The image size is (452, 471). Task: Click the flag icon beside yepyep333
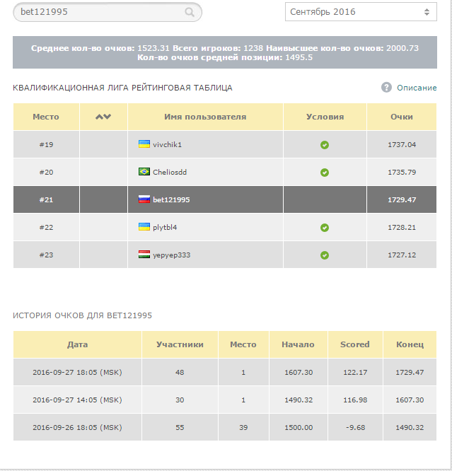pos(144,255)
